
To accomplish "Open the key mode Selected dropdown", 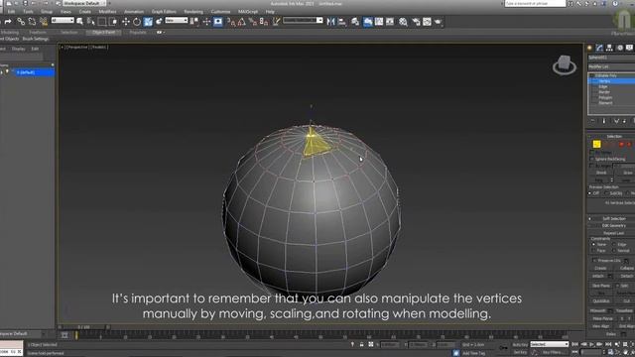I will click(550, 344).
